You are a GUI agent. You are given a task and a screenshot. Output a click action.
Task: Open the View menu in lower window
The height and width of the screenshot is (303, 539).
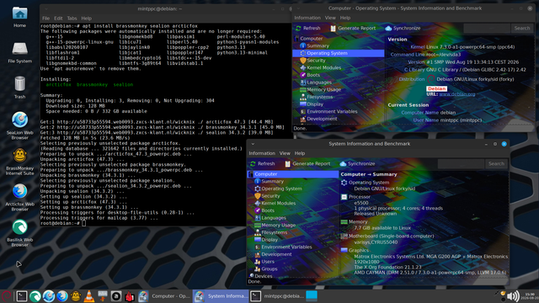(x=285, y=153)
